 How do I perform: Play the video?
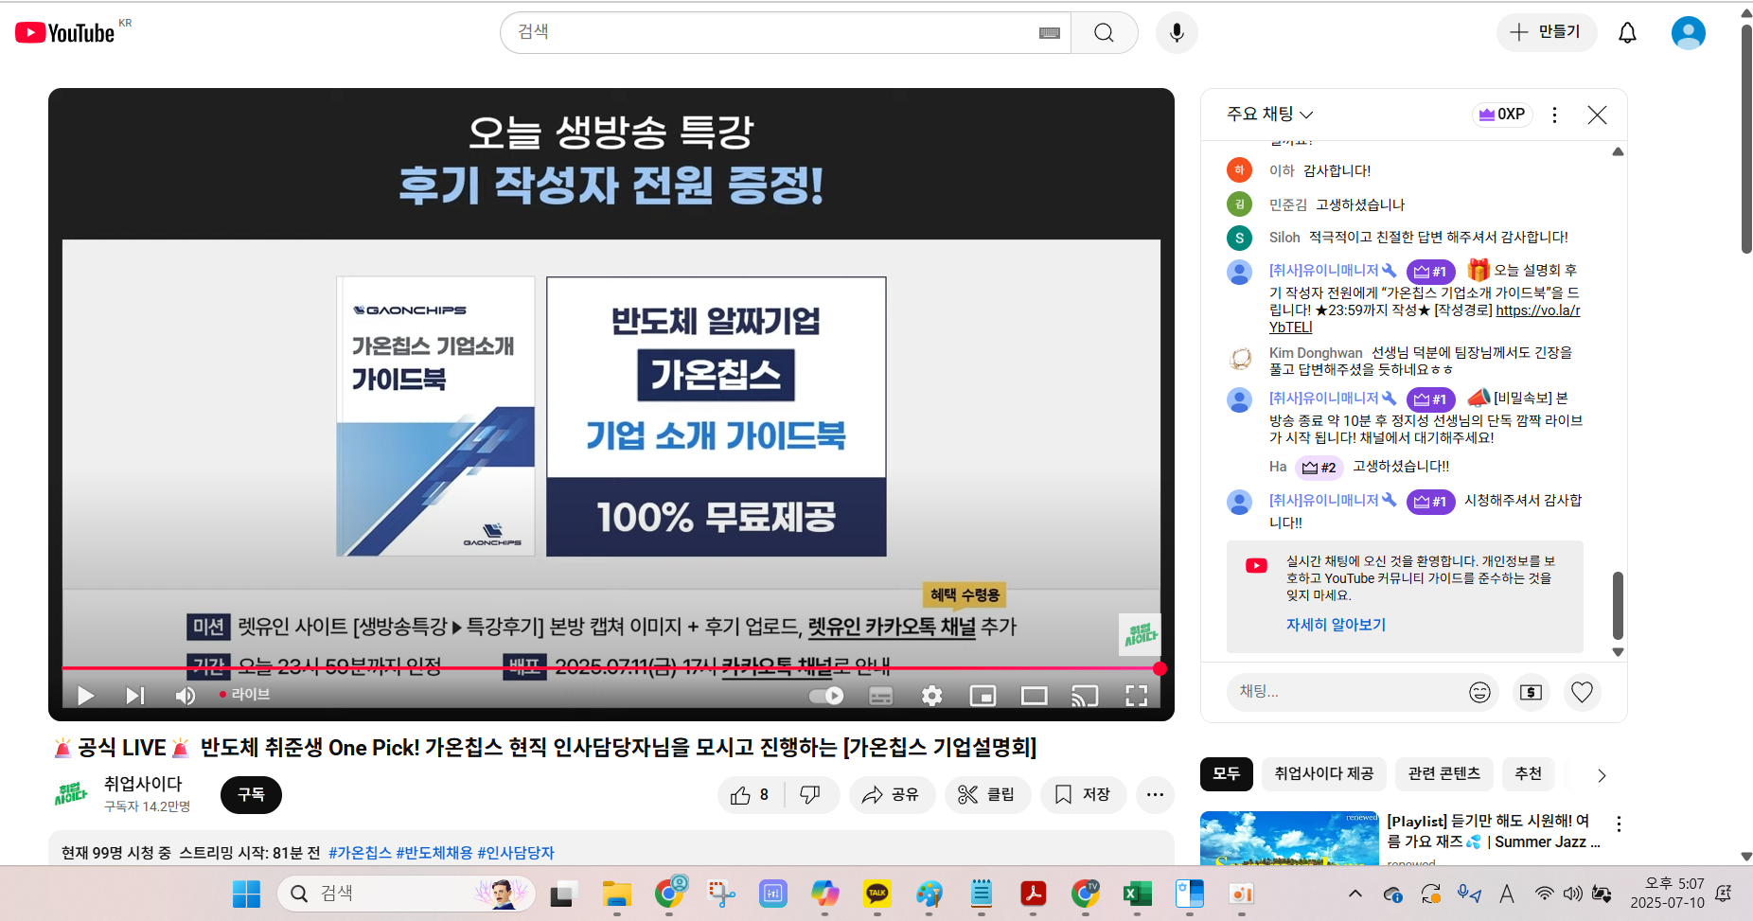(x=85, y=696)
